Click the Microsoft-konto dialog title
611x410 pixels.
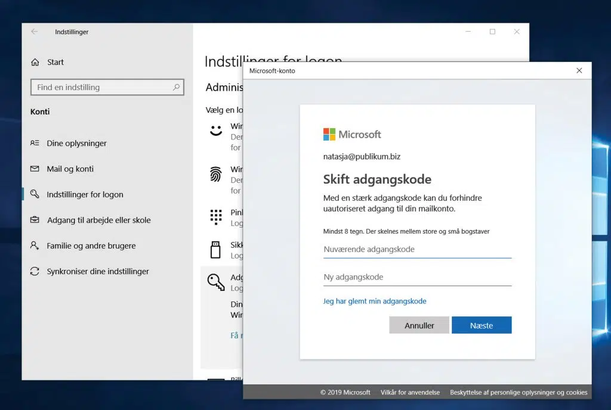272,71
